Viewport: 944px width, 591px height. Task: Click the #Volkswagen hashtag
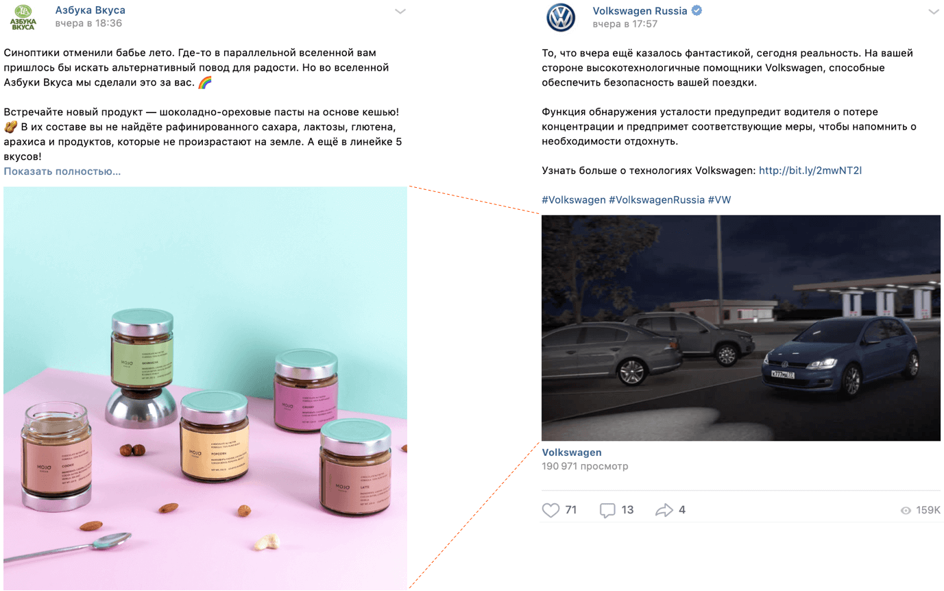(x=574, y=200)
